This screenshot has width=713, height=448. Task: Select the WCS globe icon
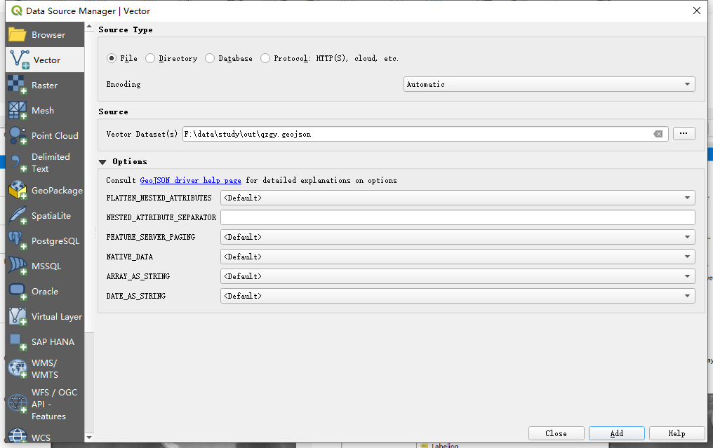[18, 436]
